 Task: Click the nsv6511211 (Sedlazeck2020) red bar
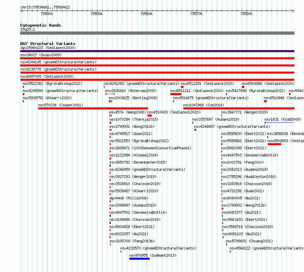(x=176, y=94)
